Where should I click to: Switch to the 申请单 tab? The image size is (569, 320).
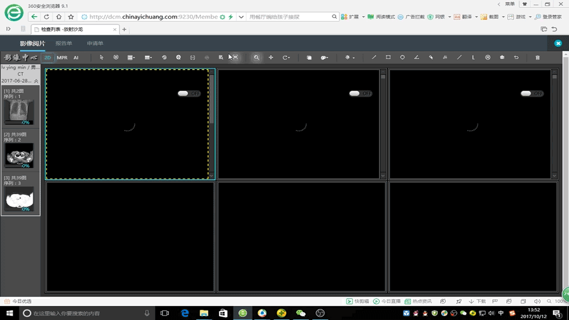pos(95,43)
